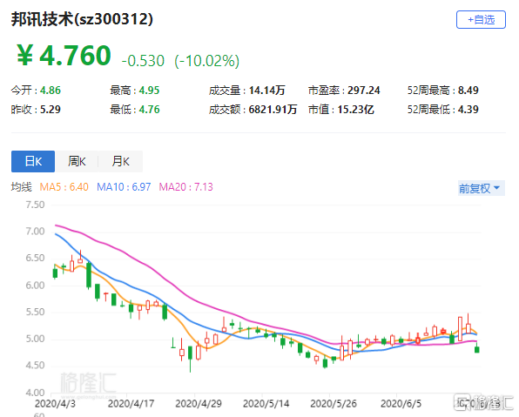This screenshot has height=417, width=519.
Task: Switch to the 月K monthly chart tab
Action: click(x=120, y=162)
